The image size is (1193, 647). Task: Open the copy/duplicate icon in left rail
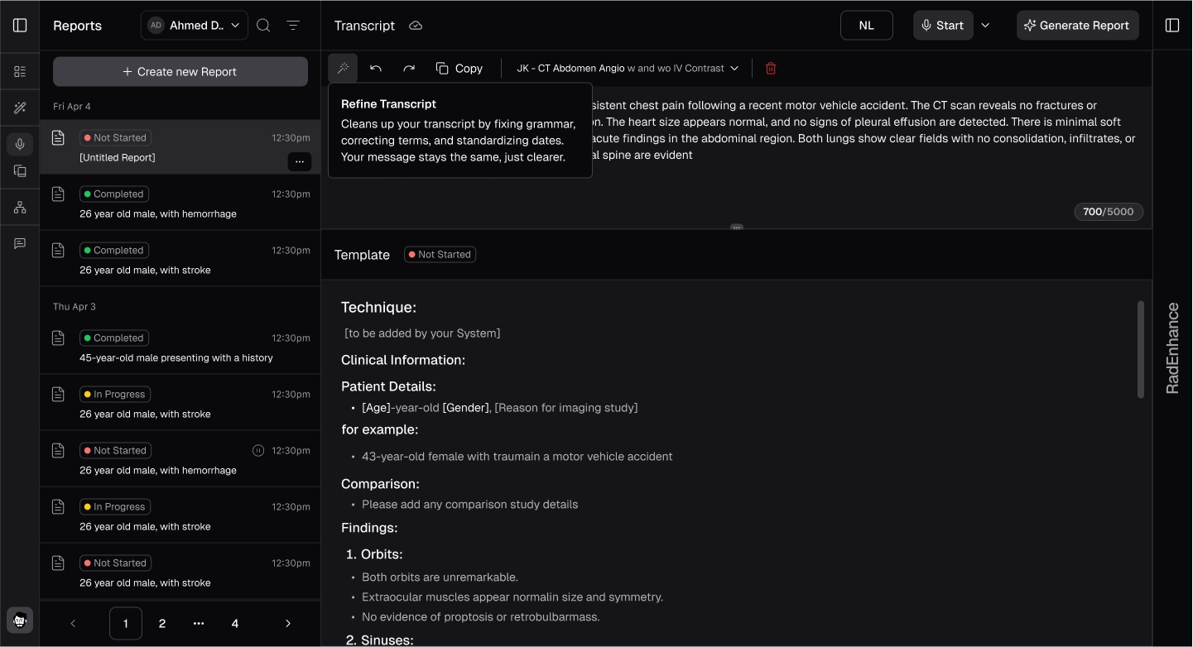tap(20, 171)
